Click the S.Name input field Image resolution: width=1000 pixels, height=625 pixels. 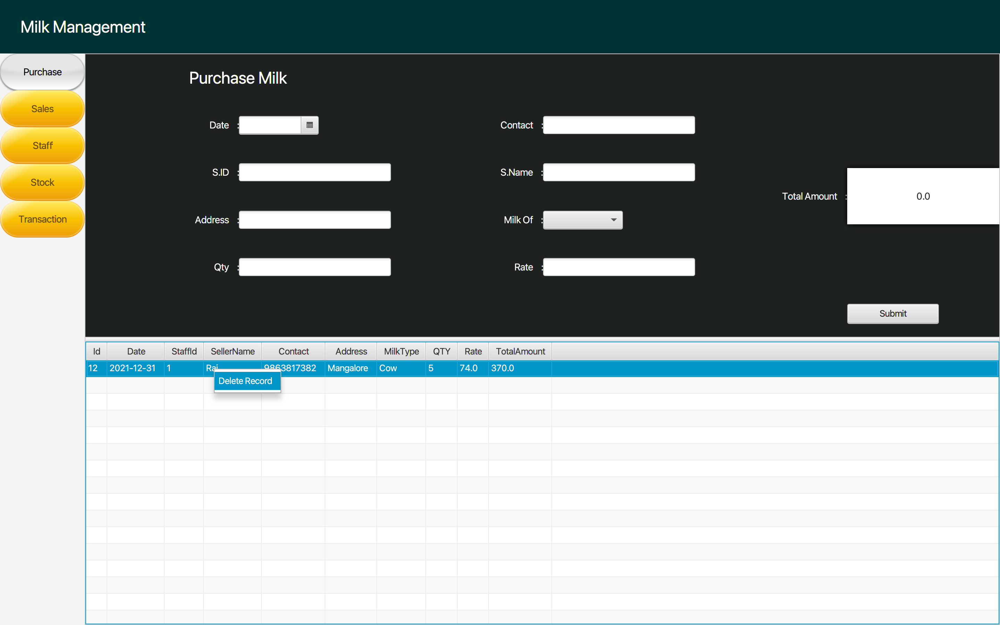pos(618,172)
